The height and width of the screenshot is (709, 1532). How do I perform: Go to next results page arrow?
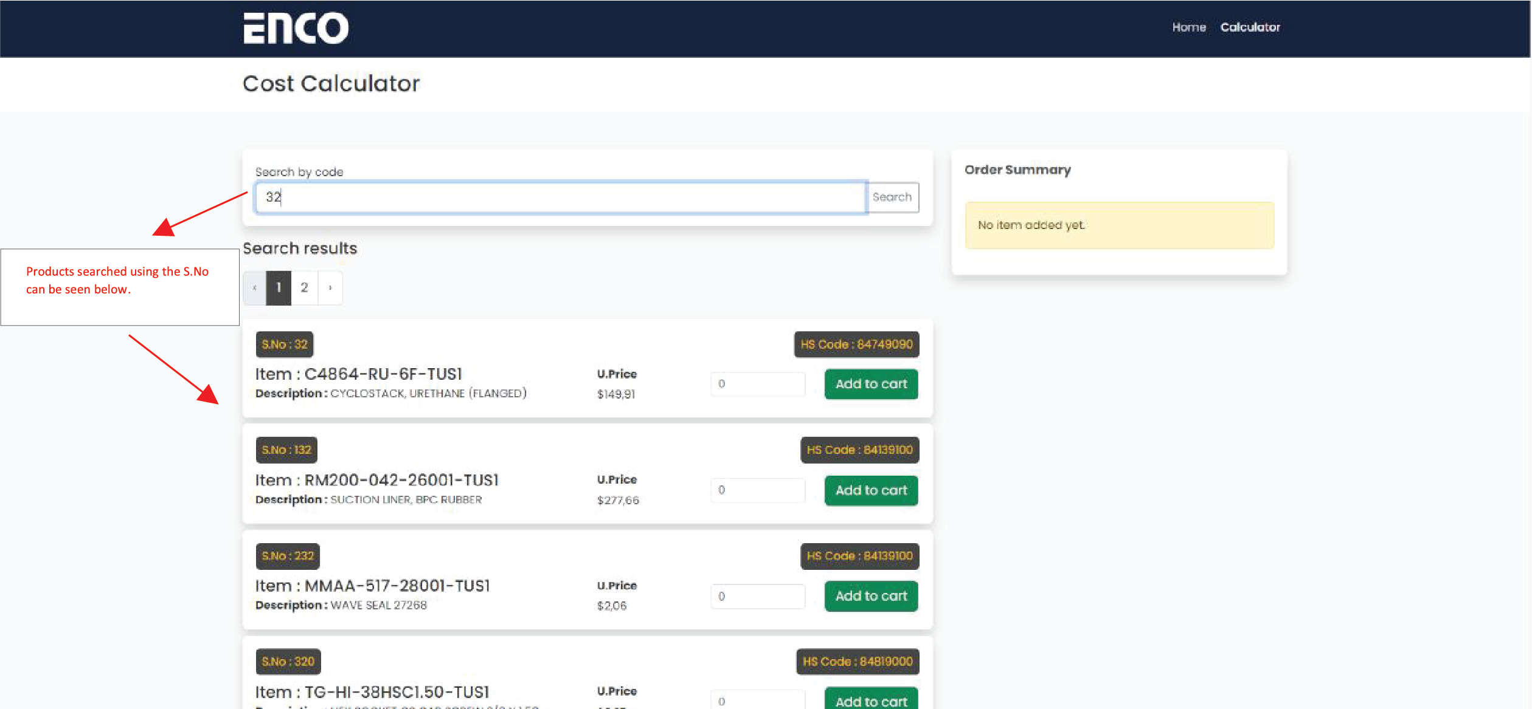[x=330, y=287]
